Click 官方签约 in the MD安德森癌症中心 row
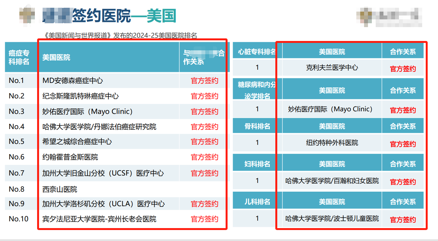The height and width of the screenshot is (241, 438). pyautogui.click(x=204, y=81)
